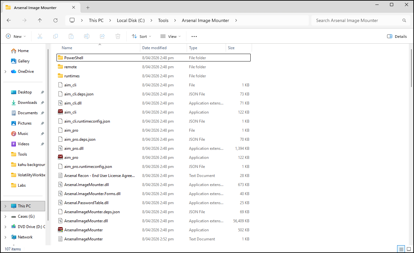This screenshot has height=253, width=414.
Task: Expand chevron after Local Disk (C:) breadcrumb
Action: coord(151,20)
